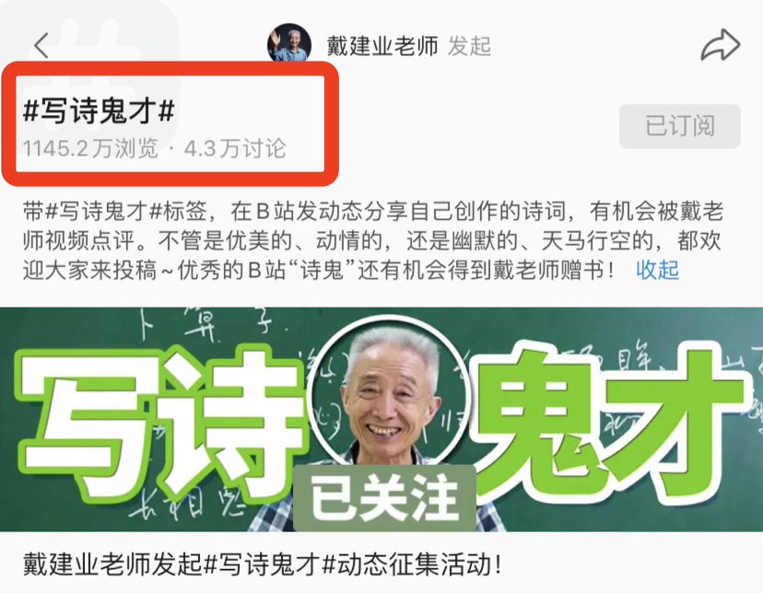The image size is (763, 593).
Task: Tap the chalkboard handwriting above 写诗
Action: click(209, 323)
